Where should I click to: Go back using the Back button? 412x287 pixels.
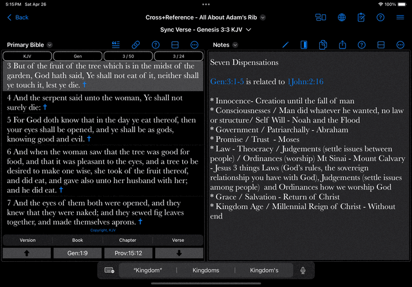pos(17,17)
